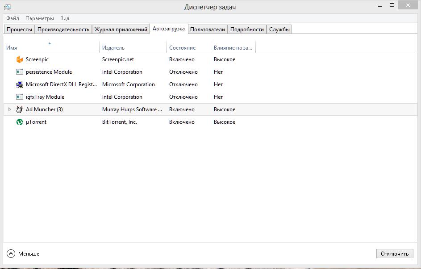The width and height of the screenshot is (421, 269).
Task: Select the µTorrent green icon
Action: (x=19, y=122)
